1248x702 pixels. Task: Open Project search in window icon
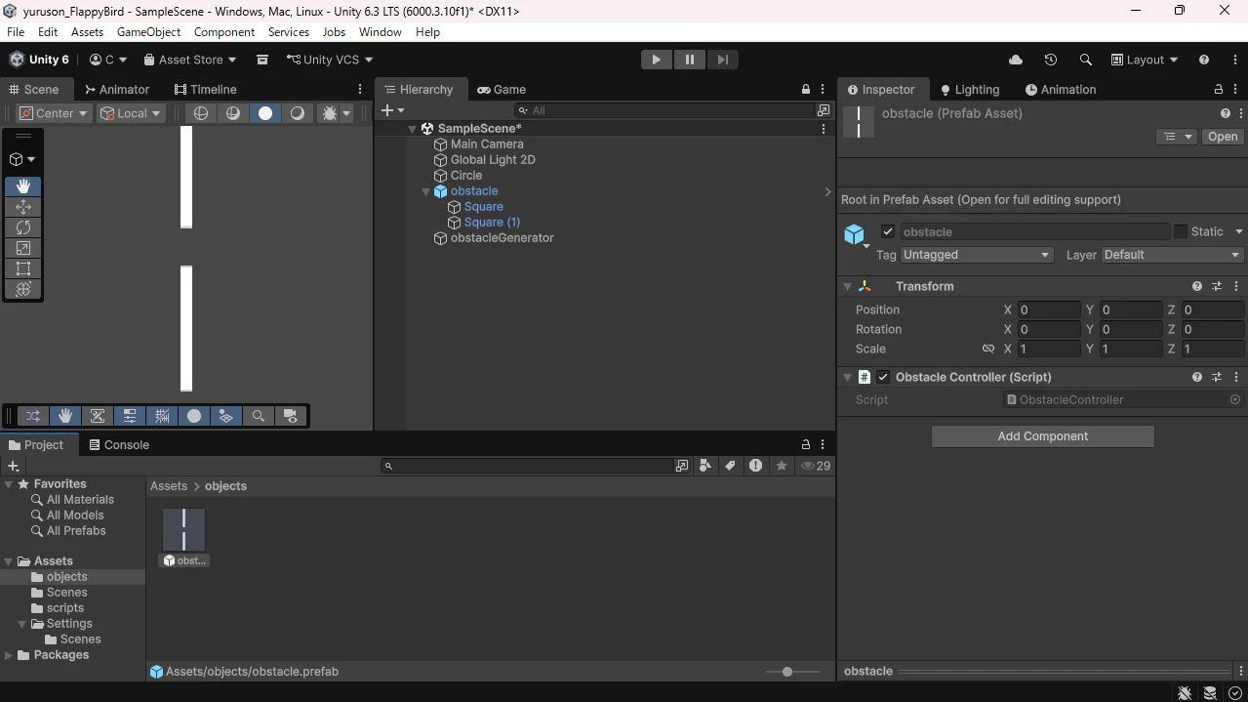pos(682,466)
